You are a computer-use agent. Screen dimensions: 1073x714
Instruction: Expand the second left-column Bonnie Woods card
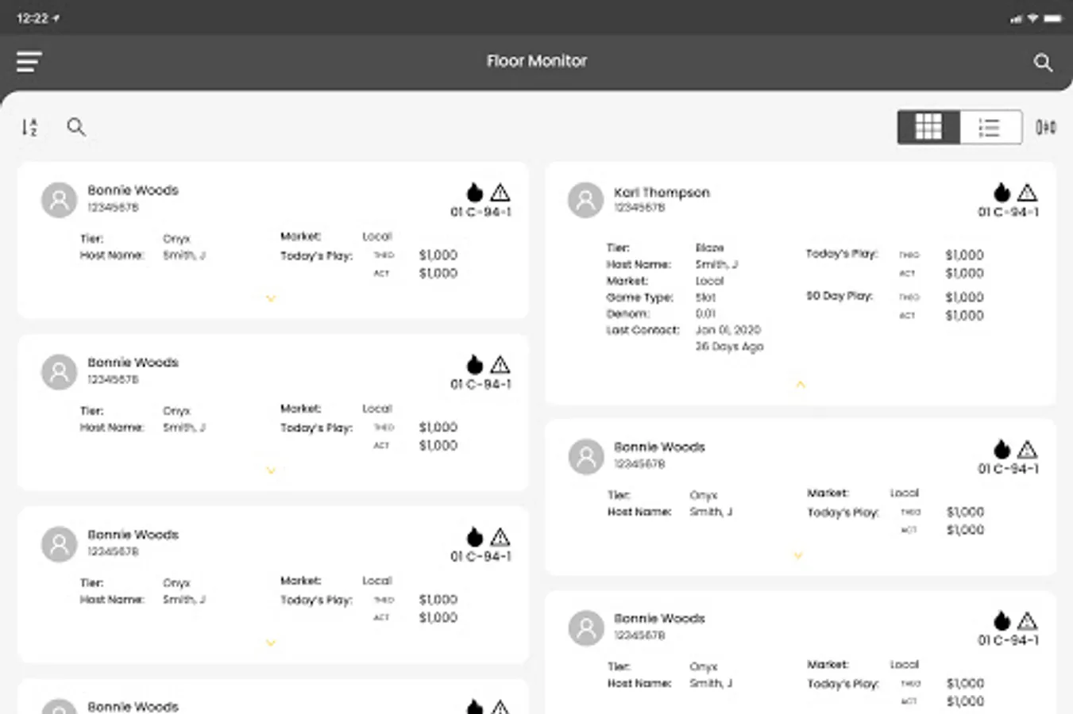271,471
